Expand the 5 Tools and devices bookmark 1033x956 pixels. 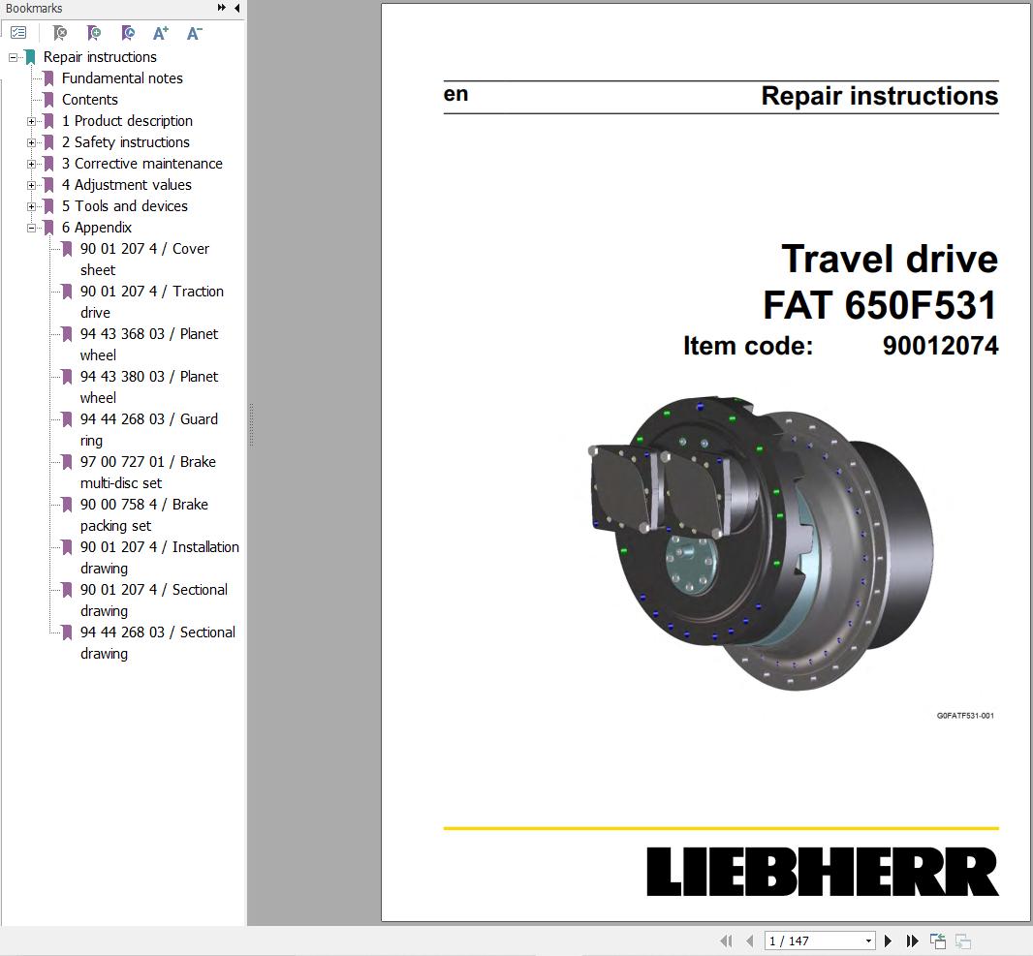click(31, 206)
